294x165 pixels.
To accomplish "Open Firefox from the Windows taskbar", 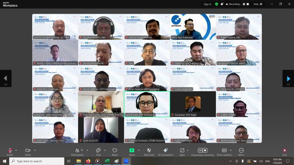I will pyautogui.click(x=88, y=161).
